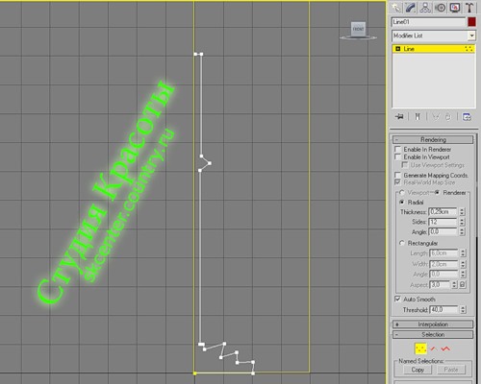The width and height of the screenshot is (481, 384).
Task: Select Vertex sub-object level icon
Action: 420,348
